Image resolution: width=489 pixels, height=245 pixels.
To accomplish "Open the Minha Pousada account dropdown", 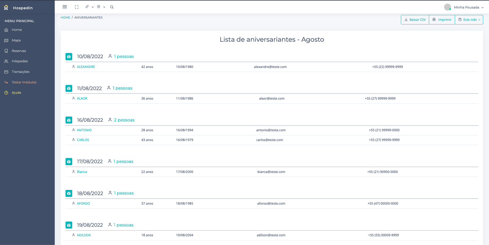I will 464,7.
